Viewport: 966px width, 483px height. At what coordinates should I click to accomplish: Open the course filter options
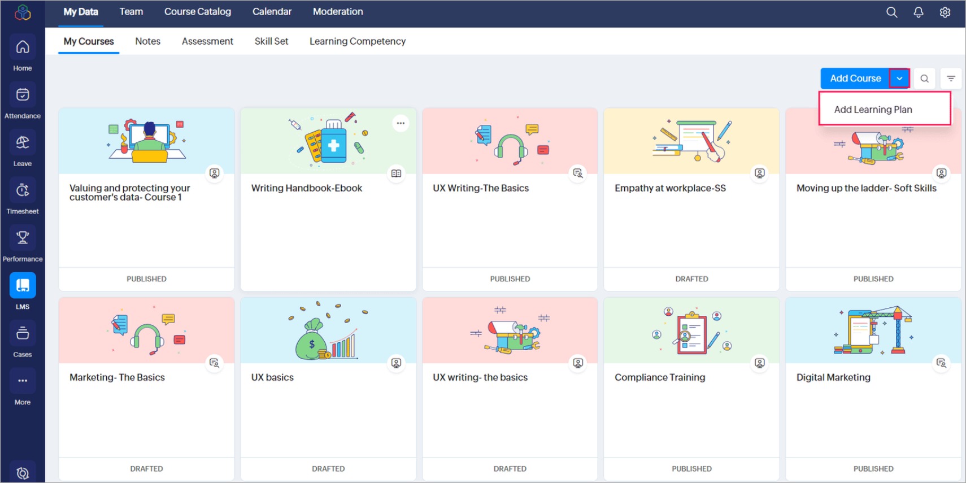coord(951,79)
